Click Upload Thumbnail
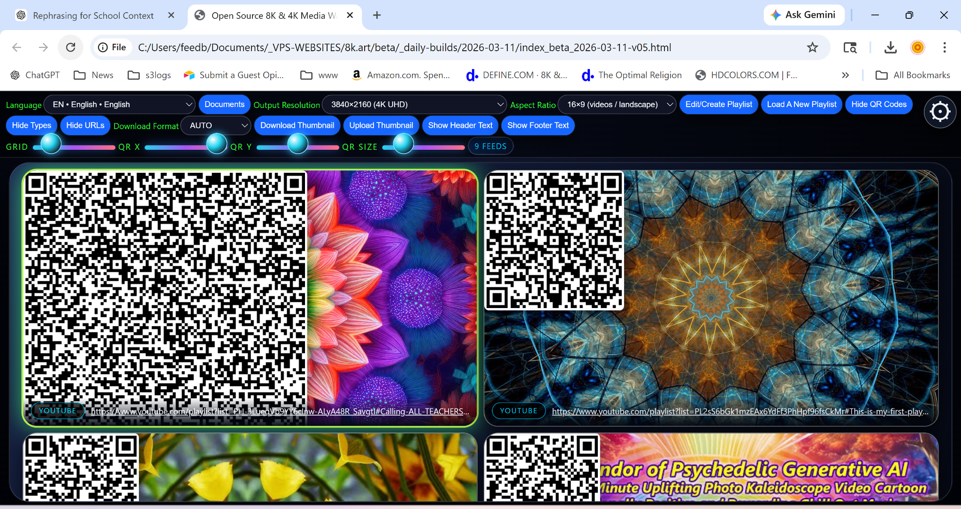961x509 pixels. click(381, 125)
